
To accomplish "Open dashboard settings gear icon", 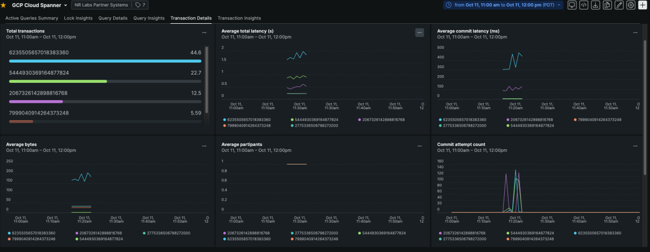I will pyautogui.click(x=631, y=5).
